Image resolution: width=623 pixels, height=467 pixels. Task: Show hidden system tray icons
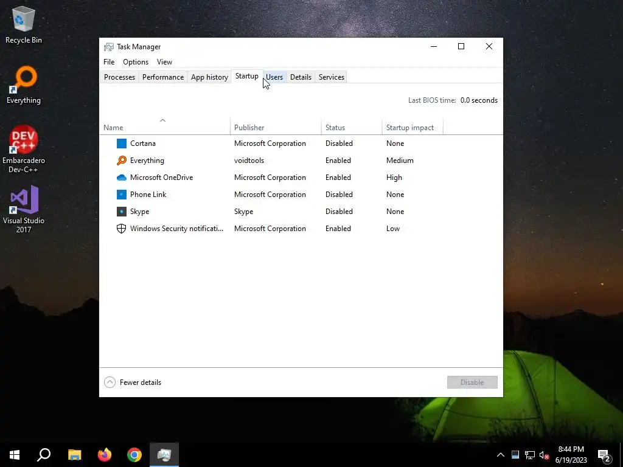click(x=501, y=455)
